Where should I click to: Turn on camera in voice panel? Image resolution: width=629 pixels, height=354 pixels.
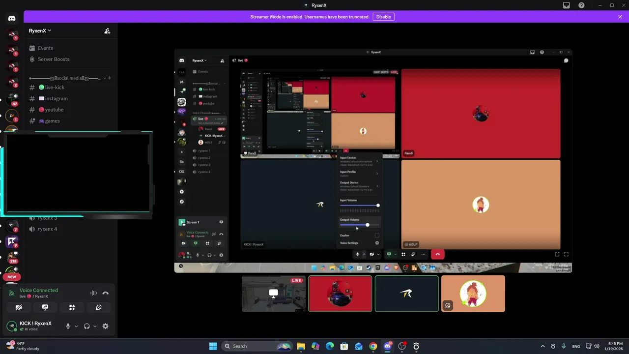pyautogui.click(x=19, y=307)
